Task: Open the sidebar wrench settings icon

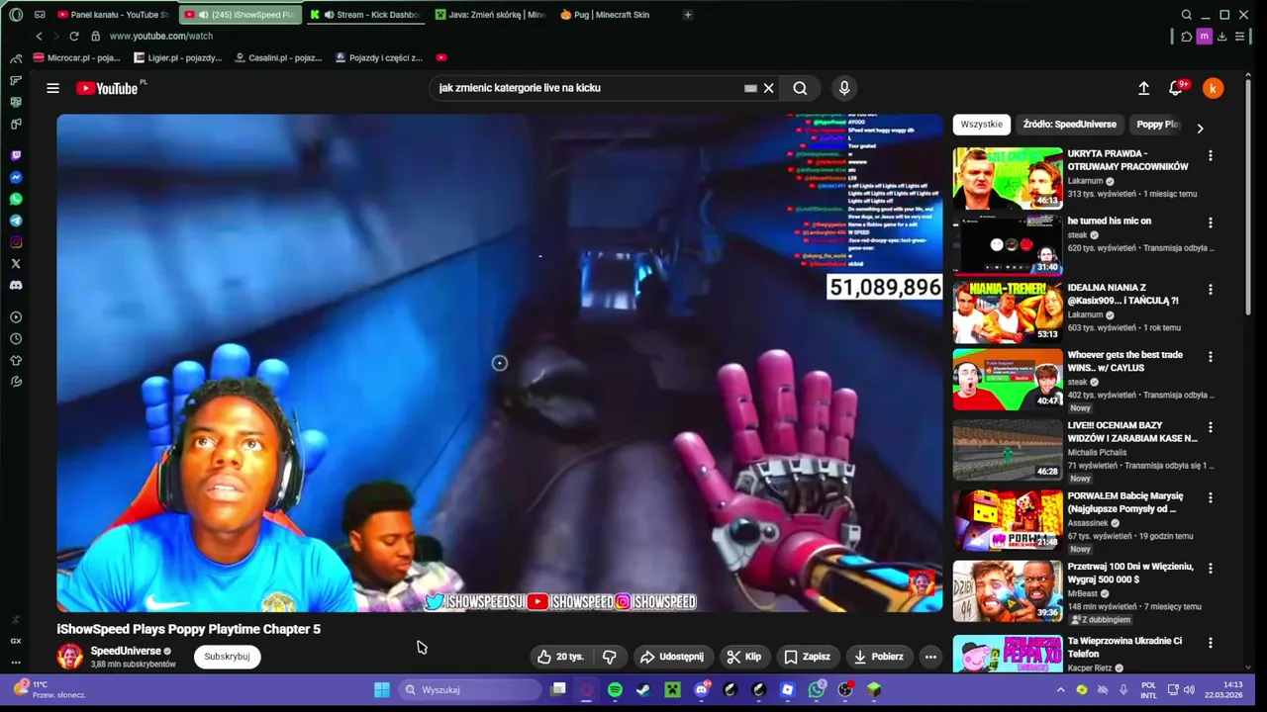Action: click(16, 382)
